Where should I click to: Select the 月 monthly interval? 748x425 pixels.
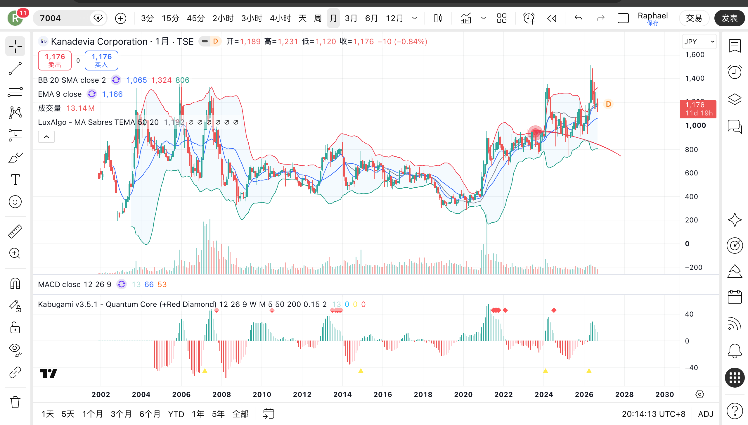click(x=333, y=18)
